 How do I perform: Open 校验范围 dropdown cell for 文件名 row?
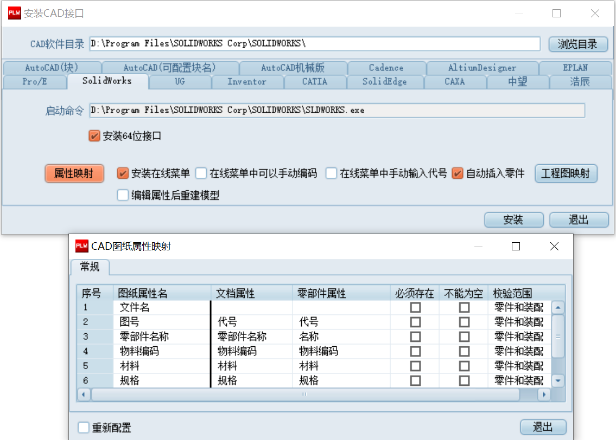tap(518, 307)
